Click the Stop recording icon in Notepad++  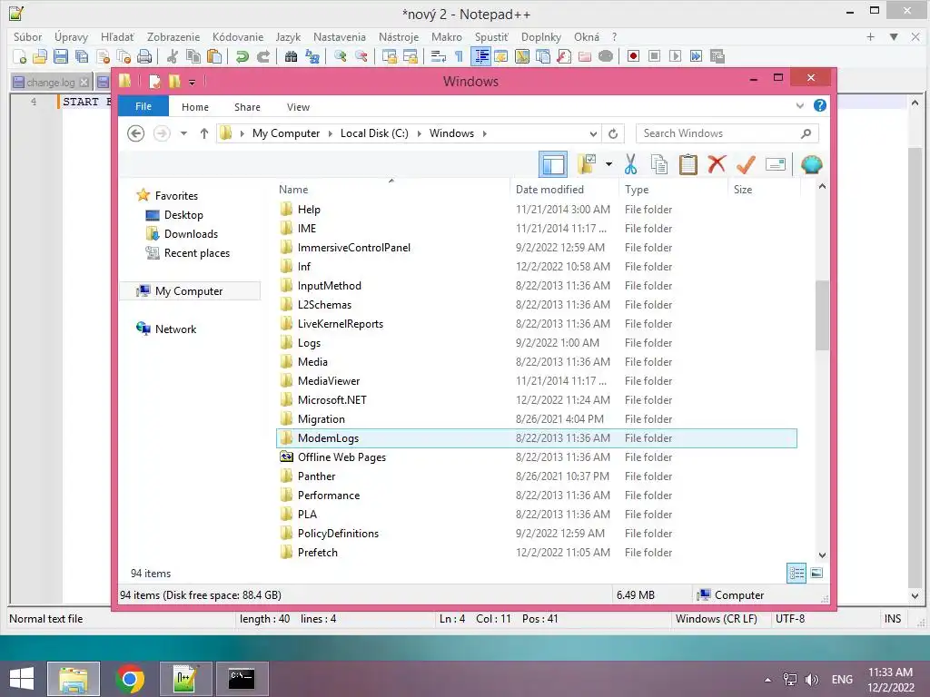click(x=654, y=56)
